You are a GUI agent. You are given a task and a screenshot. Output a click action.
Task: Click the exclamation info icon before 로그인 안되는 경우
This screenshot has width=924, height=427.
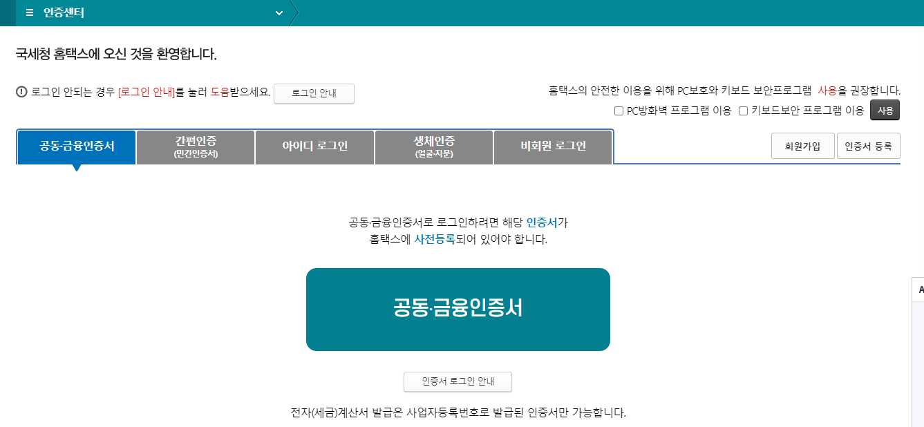click(21, 92)
